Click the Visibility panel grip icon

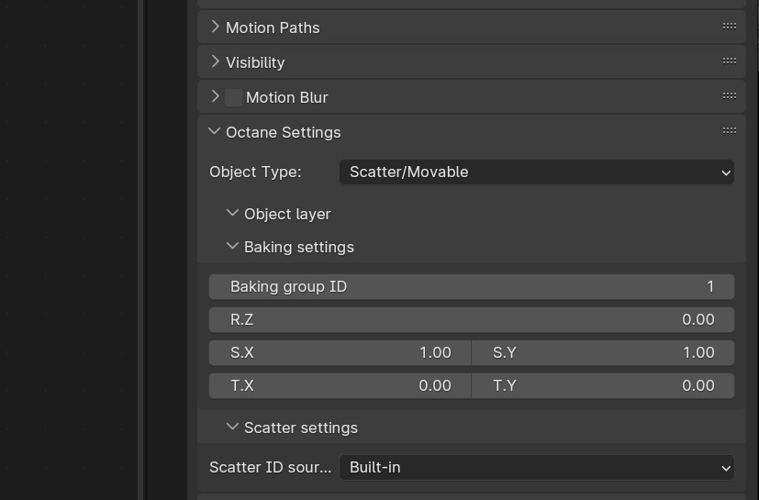730,61
